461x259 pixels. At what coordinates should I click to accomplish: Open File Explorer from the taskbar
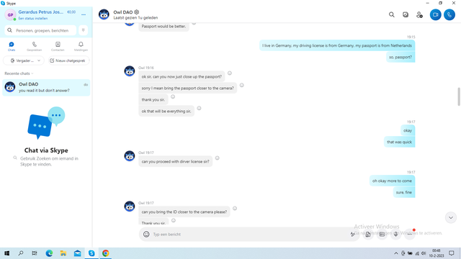(x=63, y=253)
